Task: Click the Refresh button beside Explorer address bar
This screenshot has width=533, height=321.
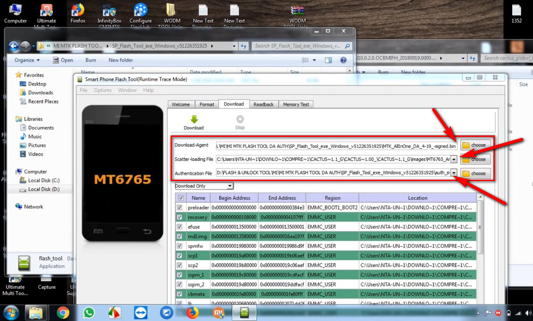Action: [x=244, y=46]
